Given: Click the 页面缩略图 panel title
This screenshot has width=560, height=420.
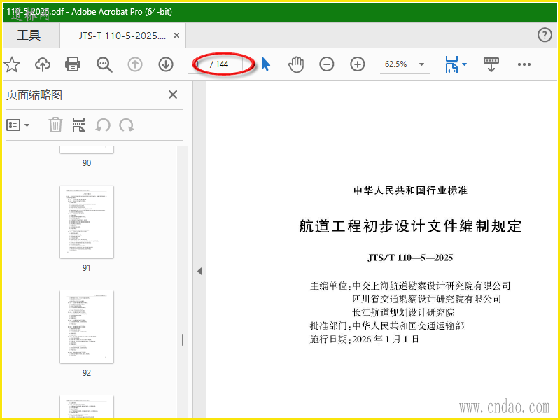Looking at the screenshot, I should 34,95.
